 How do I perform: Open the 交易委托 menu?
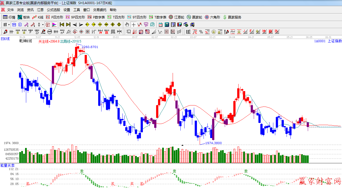pos(100,10)
